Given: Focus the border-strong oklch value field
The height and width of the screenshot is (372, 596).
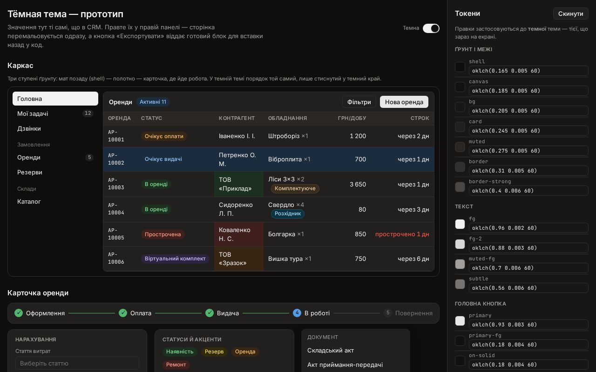Looking at the screenshot, I should coord(528,191).
